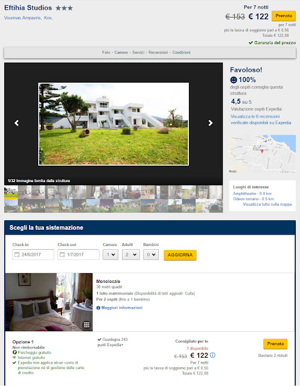Open room photo gallery grid icon
This screenshot has height=386, width=300.
click(86, 324)
